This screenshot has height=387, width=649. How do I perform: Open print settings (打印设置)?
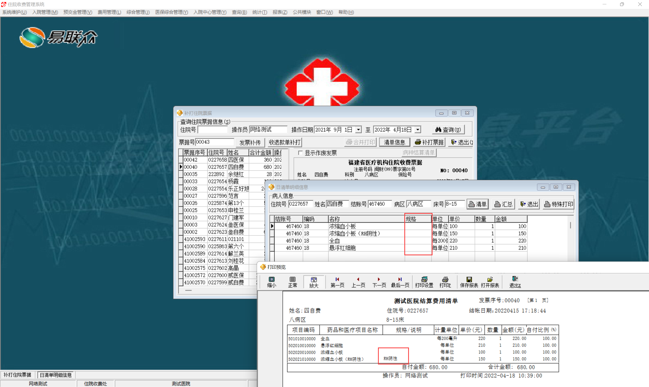[424, 282]
